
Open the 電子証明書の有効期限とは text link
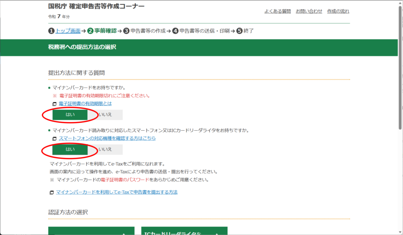point(85,104)
